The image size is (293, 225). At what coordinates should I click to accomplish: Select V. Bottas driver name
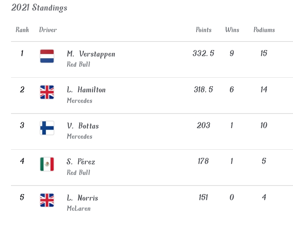(83, 126)
